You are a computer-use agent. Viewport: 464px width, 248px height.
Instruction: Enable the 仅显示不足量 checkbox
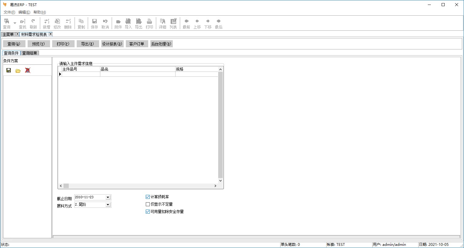coord(148,204)
